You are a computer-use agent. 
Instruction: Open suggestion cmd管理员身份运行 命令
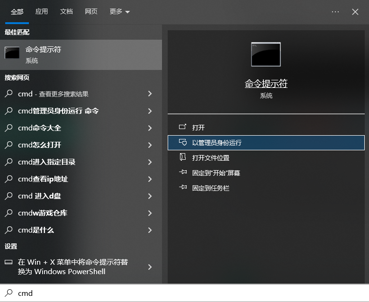[81, 111]
